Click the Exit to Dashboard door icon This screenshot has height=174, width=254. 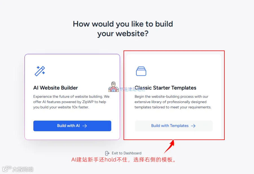tap(107, 153)
